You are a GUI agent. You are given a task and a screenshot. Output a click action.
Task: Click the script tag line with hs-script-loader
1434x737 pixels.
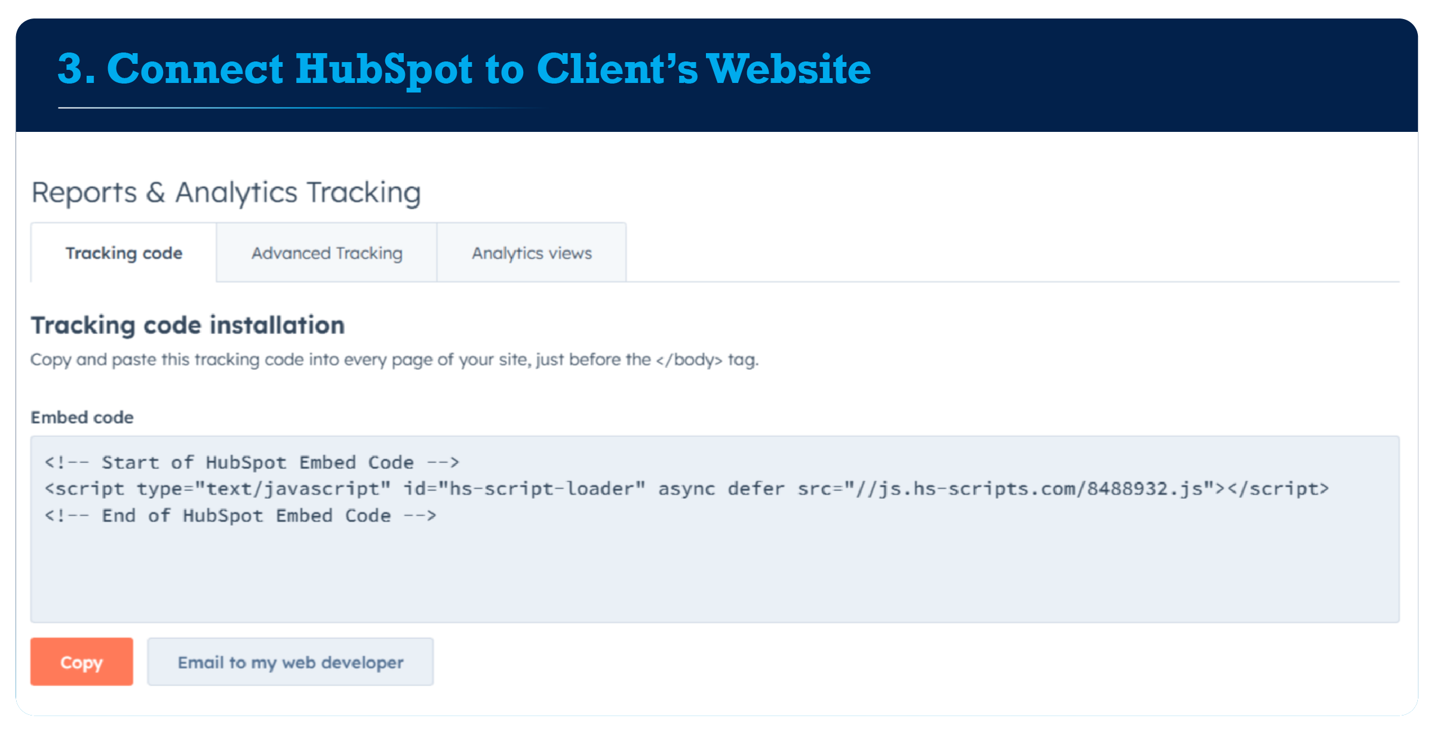(x=687, y=489)
